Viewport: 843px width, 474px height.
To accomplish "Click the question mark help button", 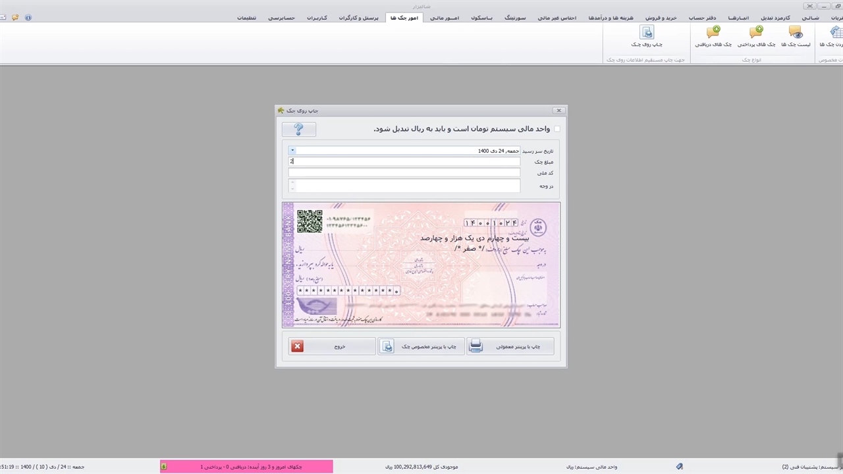I will point(298,130).
